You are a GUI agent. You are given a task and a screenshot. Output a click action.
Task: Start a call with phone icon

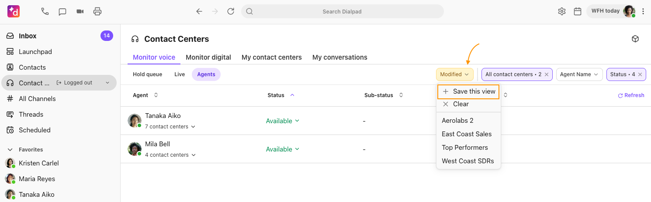point(45,11)
